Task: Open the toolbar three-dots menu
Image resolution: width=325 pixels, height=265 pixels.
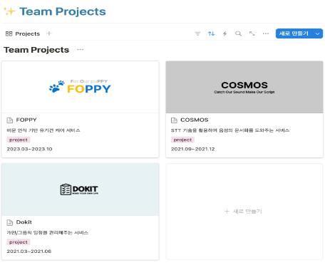Action: 266,33
